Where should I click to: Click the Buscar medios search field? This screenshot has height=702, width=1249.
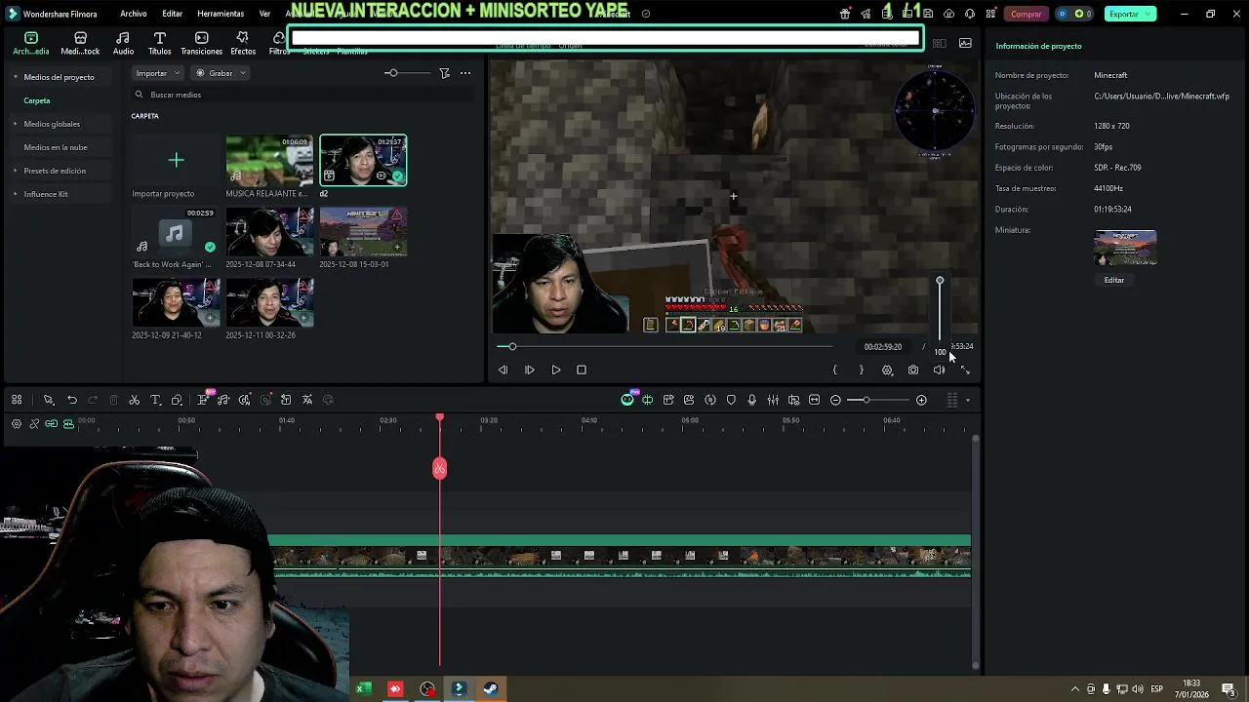click(x=302, y=95)
